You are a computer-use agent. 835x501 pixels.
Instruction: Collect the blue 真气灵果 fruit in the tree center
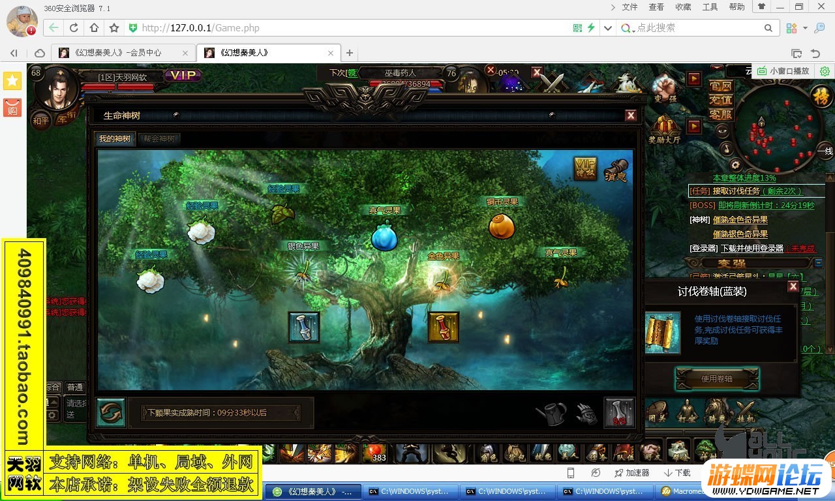384,236
